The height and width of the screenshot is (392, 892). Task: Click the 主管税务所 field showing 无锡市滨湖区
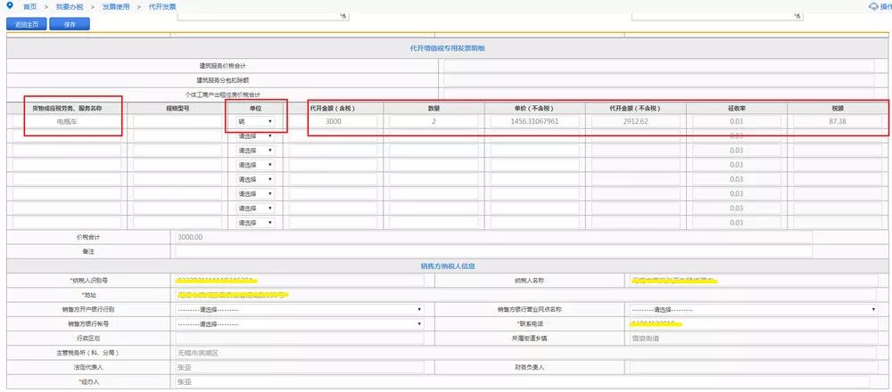(525, 354)
